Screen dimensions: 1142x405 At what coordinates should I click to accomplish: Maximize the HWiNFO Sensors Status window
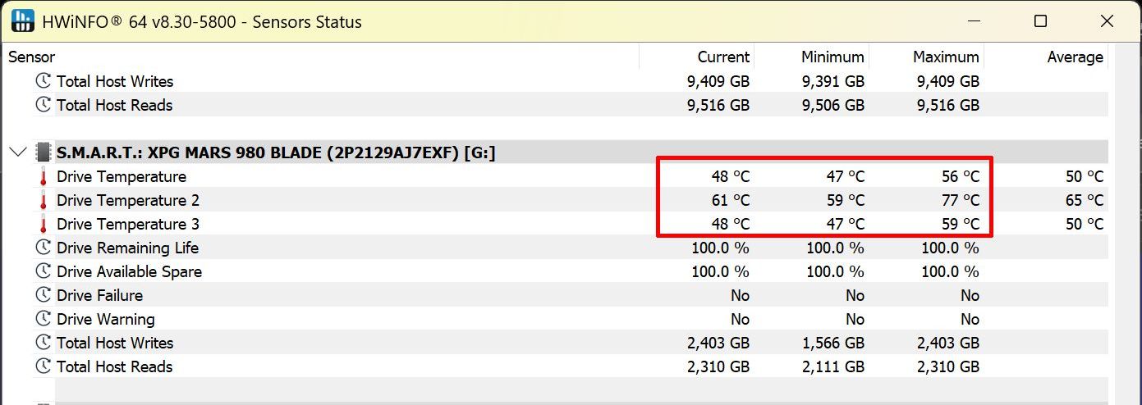[x=1040, y=21]
